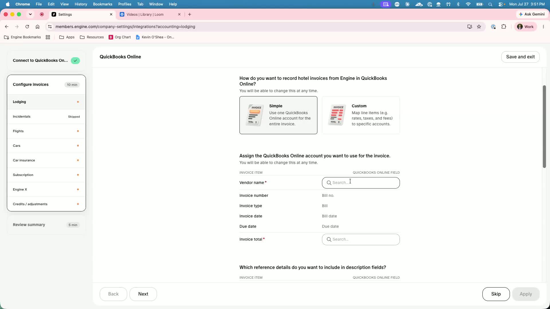The width and height of the screenshot is (550, 309).
Task: Select Credits / adjustments in the sidebar
Action: tap(46, 204)
